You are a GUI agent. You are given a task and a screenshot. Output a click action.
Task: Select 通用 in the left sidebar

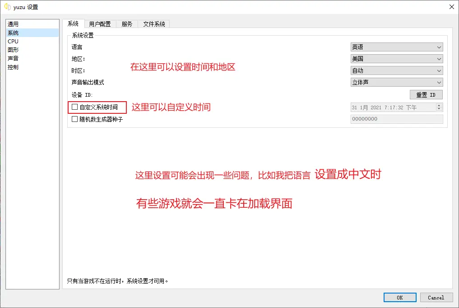coord(14,23)
